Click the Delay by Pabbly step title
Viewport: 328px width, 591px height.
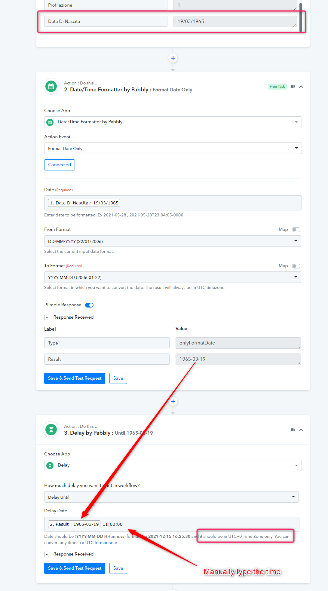pos(109,433)
